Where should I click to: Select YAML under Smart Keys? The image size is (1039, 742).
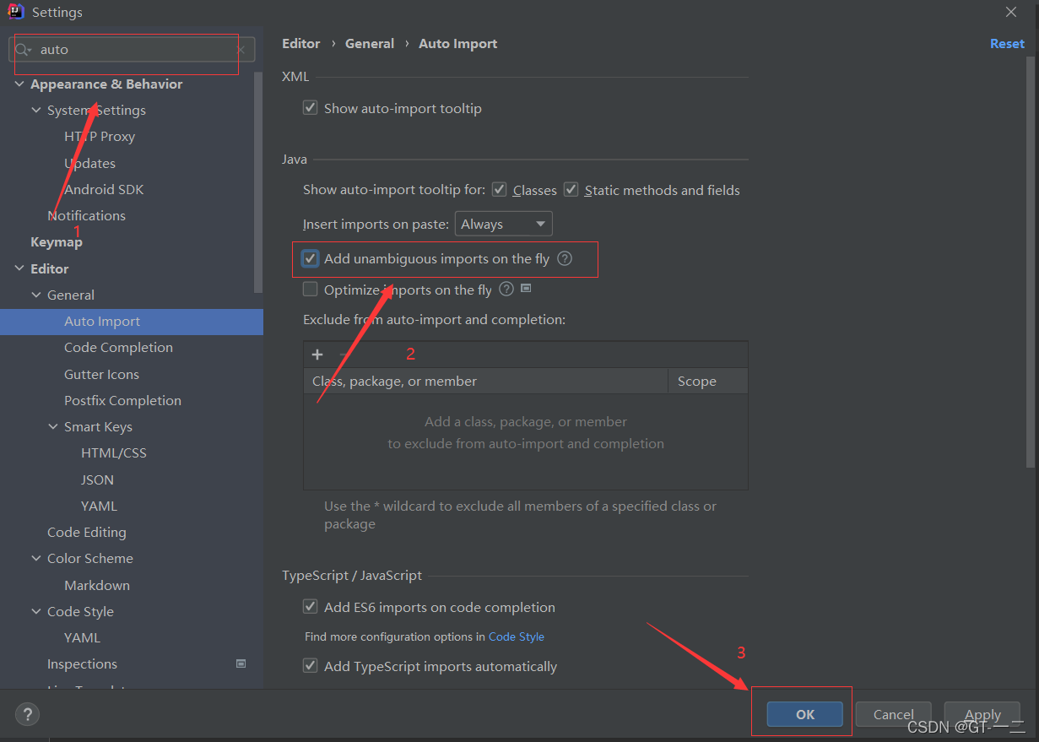99,506
